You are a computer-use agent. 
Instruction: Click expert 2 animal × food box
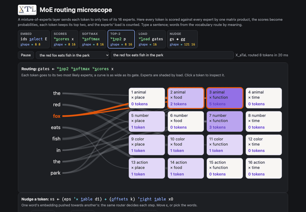point(186,98)
